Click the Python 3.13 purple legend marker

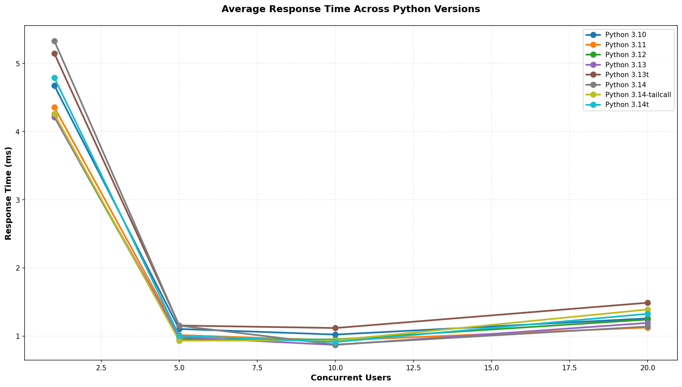click(x=594, y=65)
